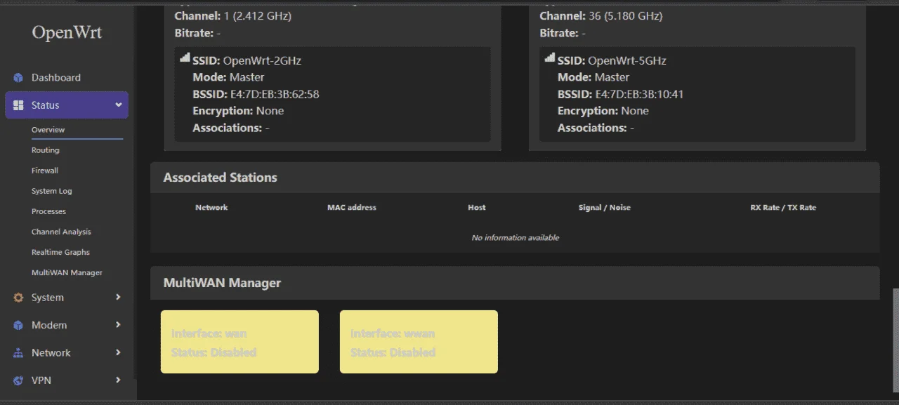Image resolution: width=899 pixels, height=405 pixels.
Task: Click signal icon beside OpenWrt-5GHz SSID
Action: click(550, 58)
